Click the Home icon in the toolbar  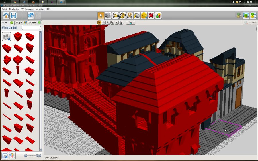coord(6,15)
